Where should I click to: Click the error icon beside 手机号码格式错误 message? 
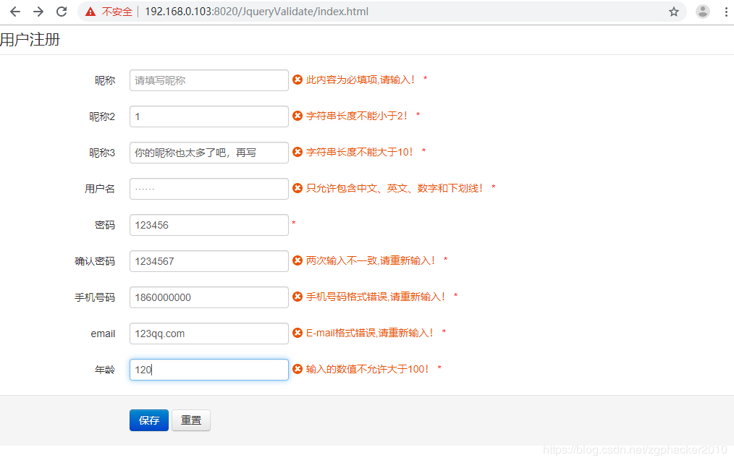298,297
